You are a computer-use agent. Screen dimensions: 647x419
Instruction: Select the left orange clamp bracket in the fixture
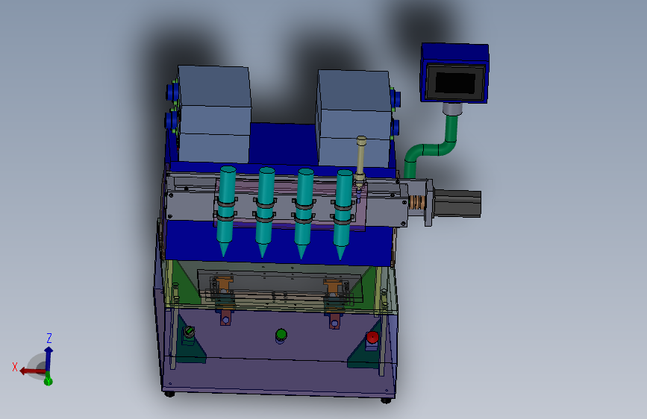224,283
